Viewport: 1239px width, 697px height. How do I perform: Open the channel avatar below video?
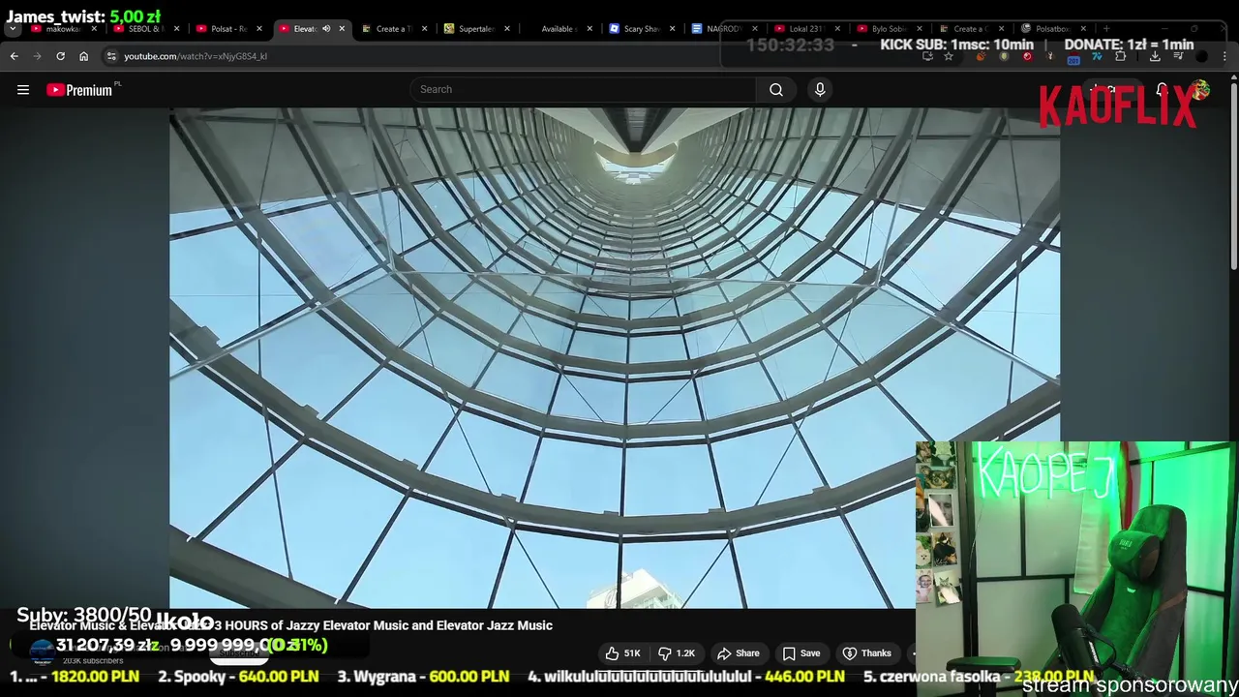tap(41, 652)
